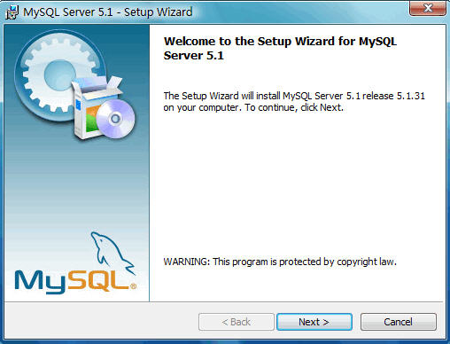
Task: Click the Welcome to the Setup Wizard heading
Action: coord(280,48)
